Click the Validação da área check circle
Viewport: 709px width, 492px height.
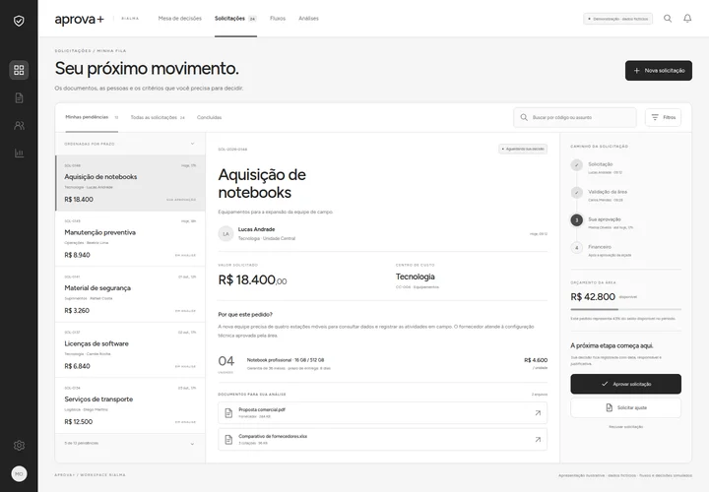(x=576, y=193)
